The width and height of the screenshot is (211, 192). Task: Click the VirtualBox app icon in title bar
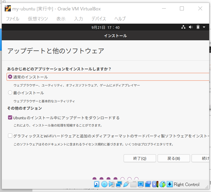coord(8,9)
